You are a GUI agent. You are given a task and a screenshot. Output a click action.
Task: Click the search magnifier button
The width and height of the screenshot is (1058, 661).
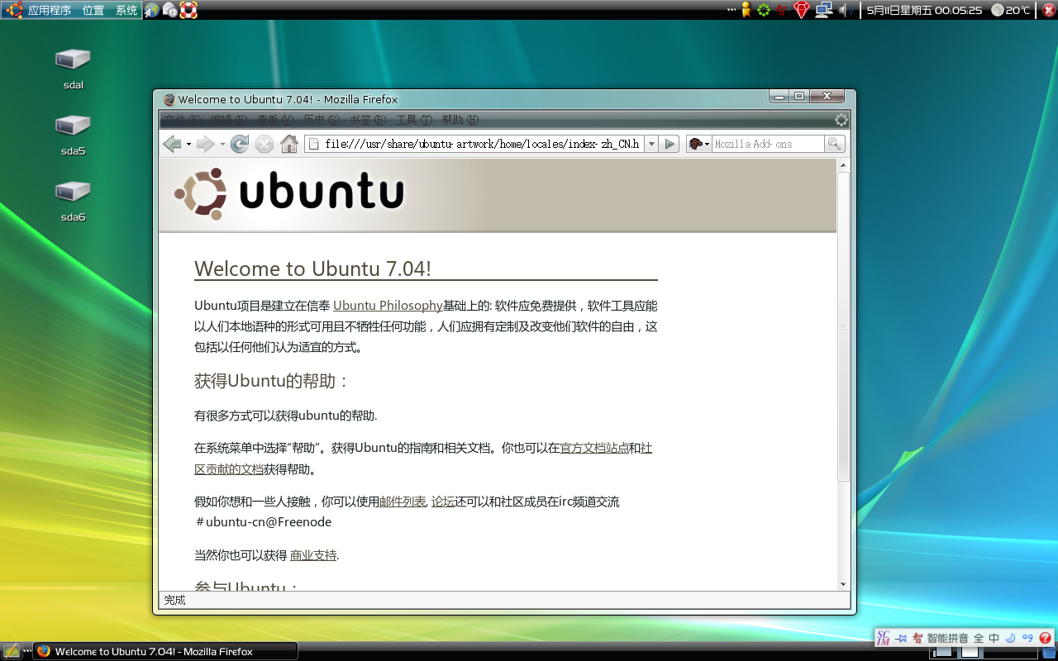[835, 144]
